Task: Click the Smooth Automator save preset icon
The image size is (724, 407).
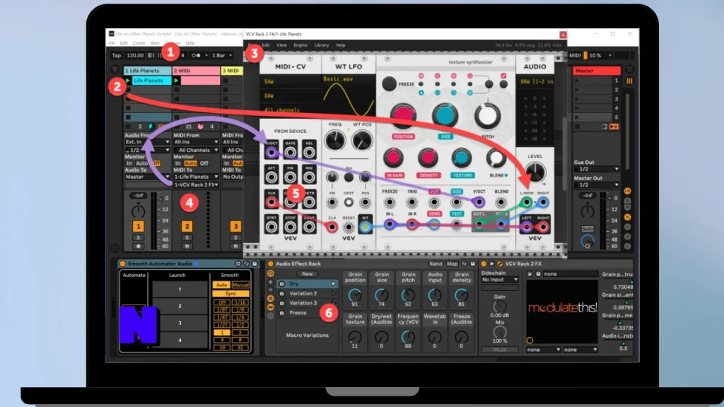Action: (255, 264)
